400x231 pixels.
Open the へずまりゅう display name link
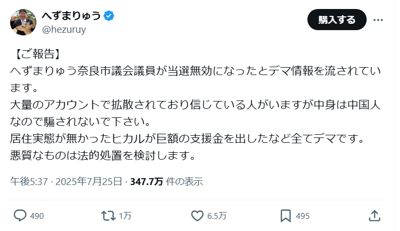(x=71, y=16)
